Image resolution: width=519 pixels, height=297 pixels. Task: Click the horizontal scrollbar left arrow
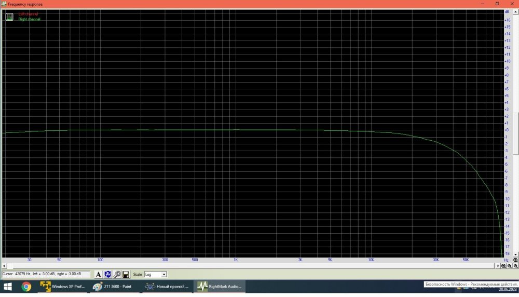coord(4,266)
